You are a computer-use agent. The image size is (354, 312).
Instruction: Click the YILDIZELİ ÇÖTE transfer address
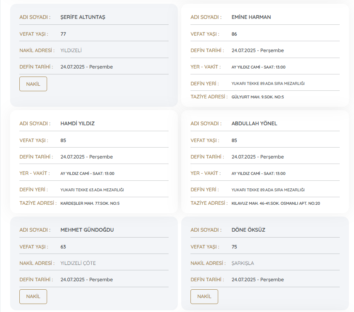[78, 263]
